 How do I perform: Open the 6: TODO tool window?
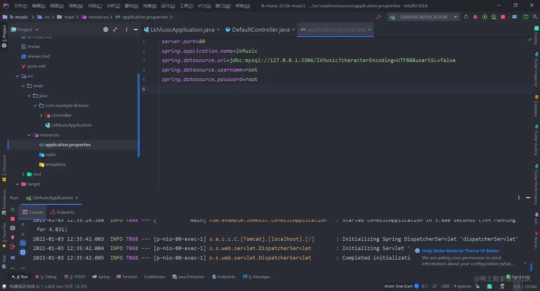click(x=75, y=277)
